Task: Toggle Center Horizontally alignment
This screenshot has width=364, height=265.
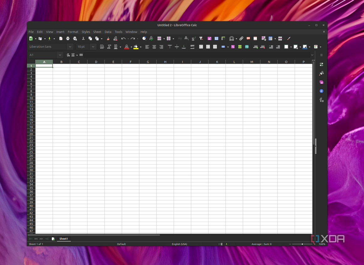Action: pyautogui.click(x=154, y=47)
